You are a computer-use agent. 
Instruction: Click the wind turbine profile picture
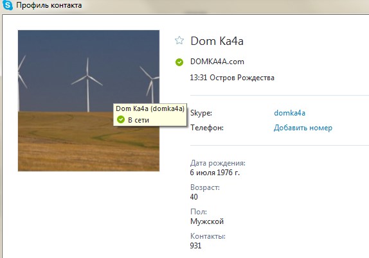pyautogui.click(x=89, y=101)
